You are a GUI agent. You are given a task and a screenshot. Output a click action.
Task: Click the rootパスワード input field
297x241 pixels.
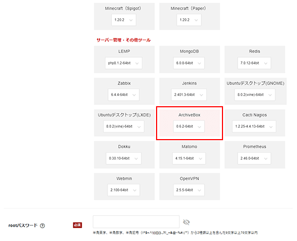coord(136,222)
